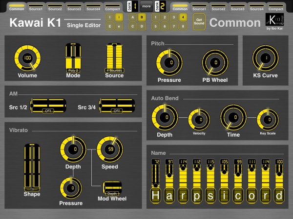
Task: Toggle AM Src 3/4 switch
Action: pyautogui.click(x=117, y=106)
